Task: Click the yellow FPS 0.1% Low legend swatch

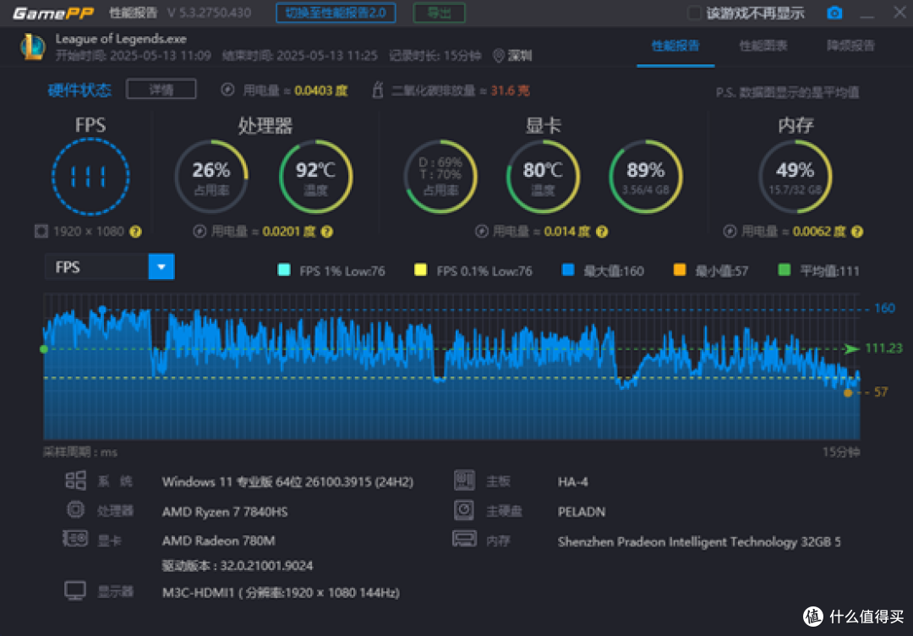Action: click(x=420, y=270)
